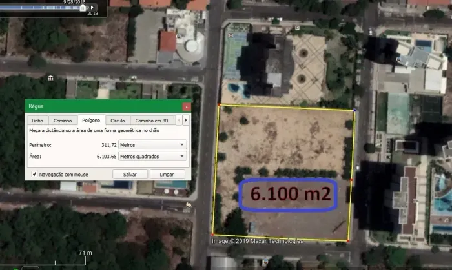The height and width of the screenshot is (270, 452).
Task: Open the Círculo tab
Action: click(118, 121)
